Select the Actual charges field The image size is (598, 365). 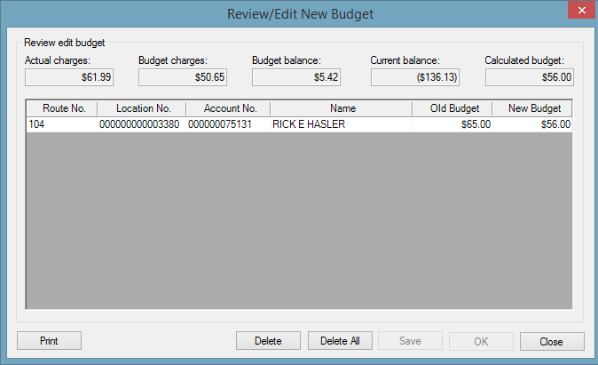[69, 77]
